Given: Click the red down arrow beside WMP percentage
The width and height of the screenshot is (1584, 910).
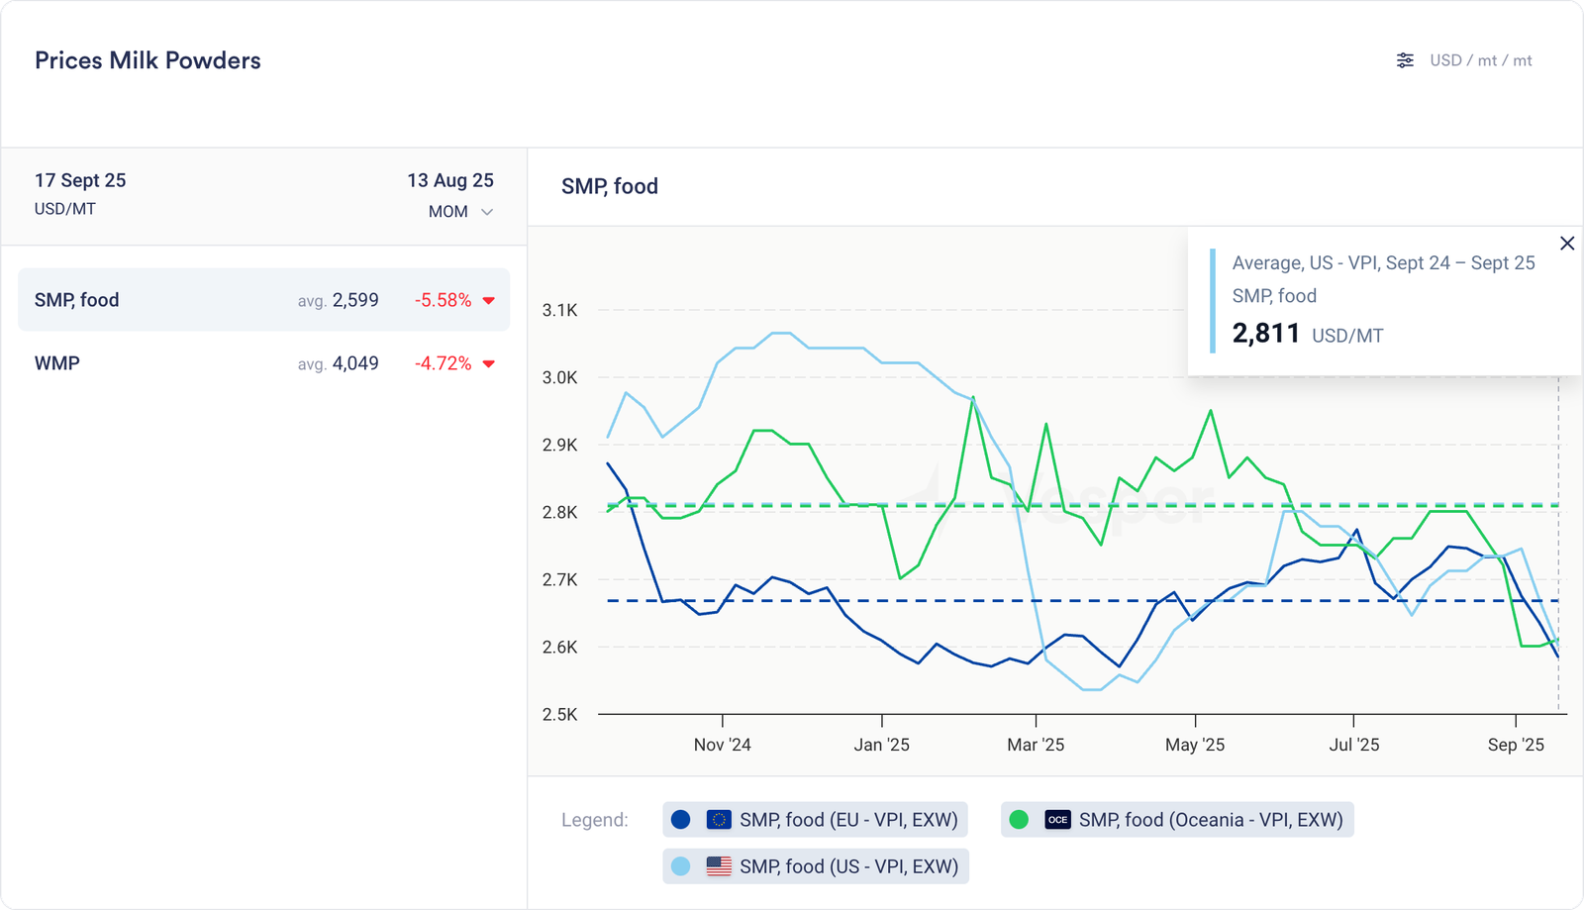Looking at the screenshot, I should coord(488,364).
